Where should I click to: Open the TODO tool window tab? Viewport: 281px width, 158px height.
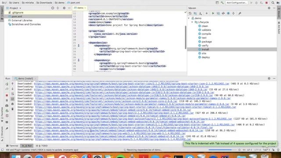point(42,146)
